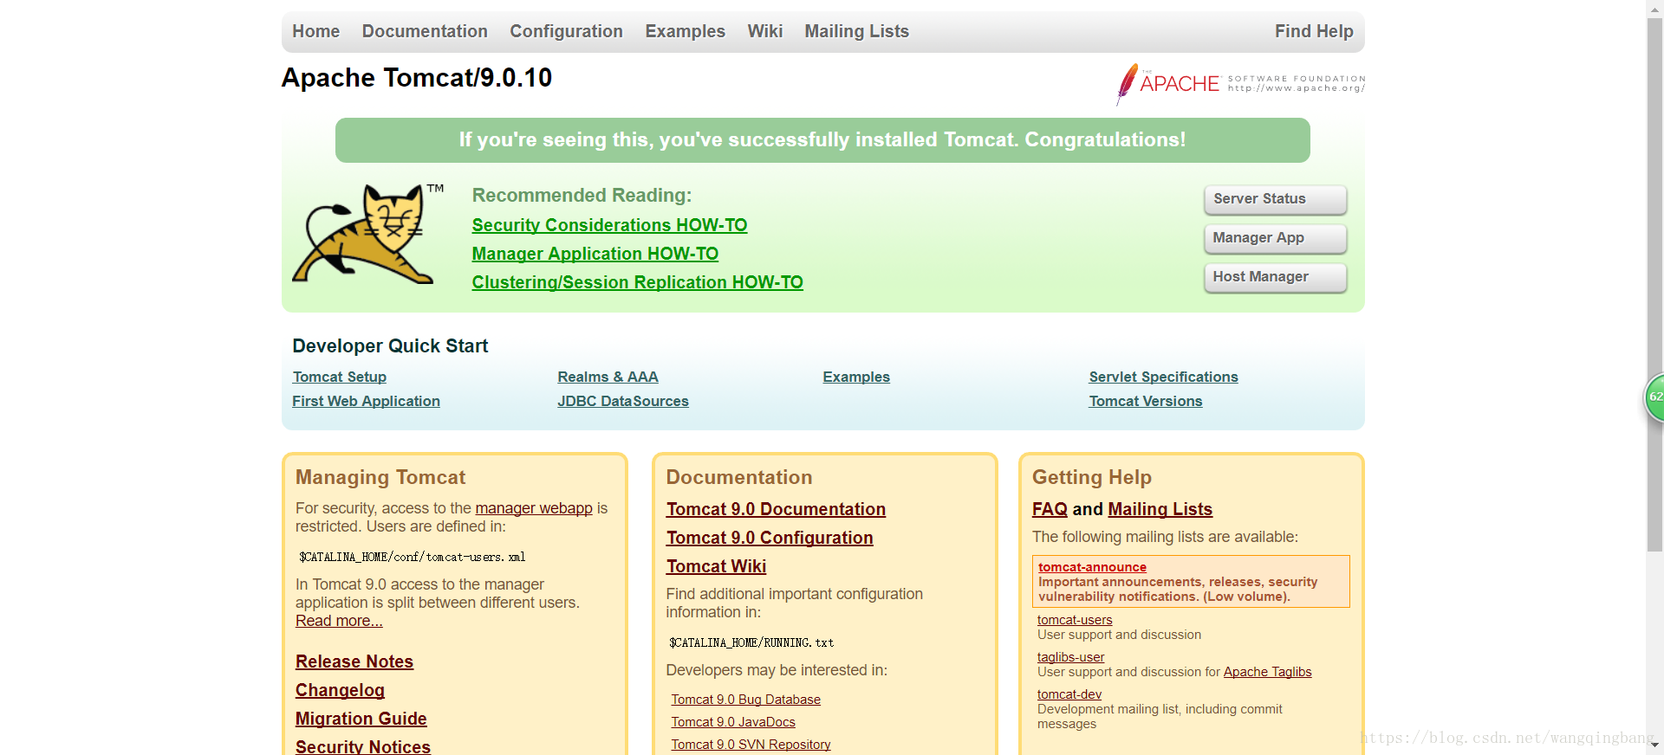
Task: Open the First Web Application link
Action: coord(366,401)
